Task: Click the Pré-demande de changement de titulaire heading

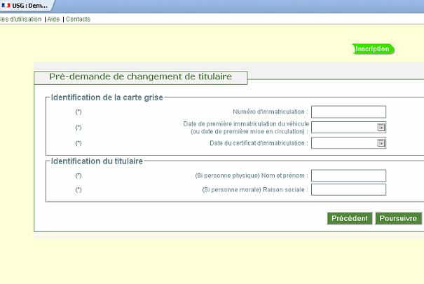Action: point(140,76)
